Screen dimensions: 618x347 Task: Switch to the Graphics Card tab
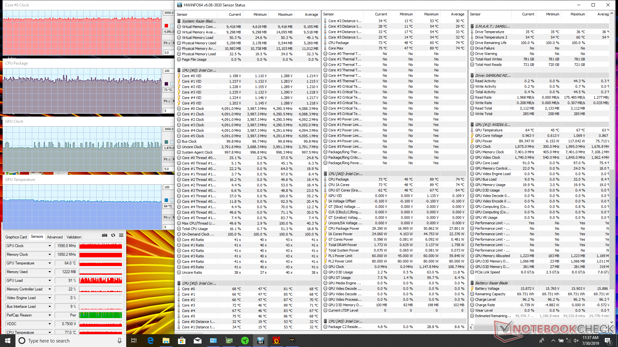coord(16,237)
